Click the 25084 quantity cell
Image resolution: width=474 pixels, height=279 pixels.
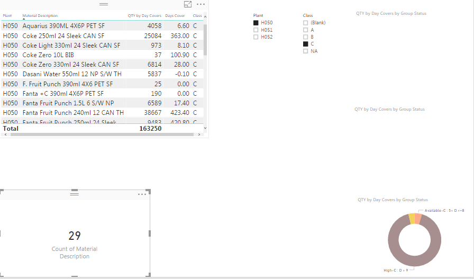153,35
